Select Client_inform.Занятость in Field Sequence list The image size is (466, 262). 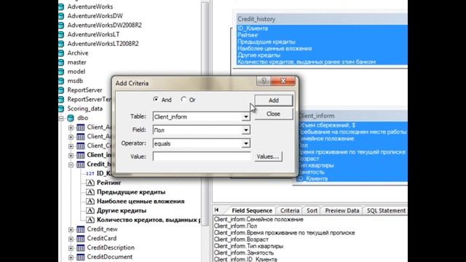point(244,253)
